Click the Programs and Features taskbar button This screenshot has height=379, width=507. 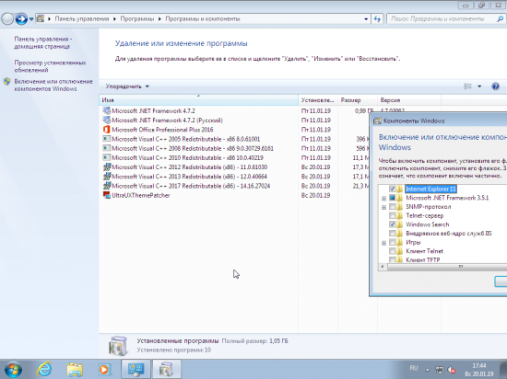[x=166, y=369]
